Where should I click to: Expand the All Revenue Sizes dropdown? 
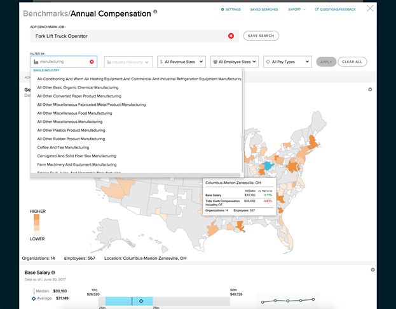(181, 62)
